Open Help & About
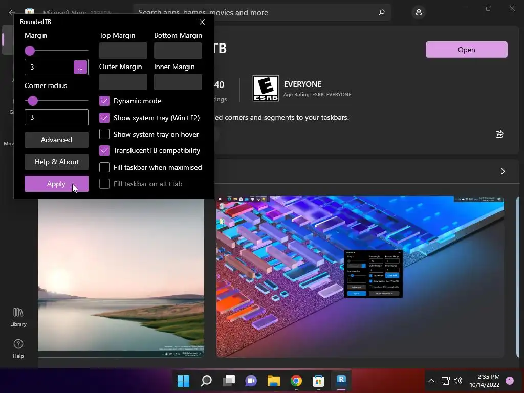This screenshot has width=524, height=393. point(56,162)
